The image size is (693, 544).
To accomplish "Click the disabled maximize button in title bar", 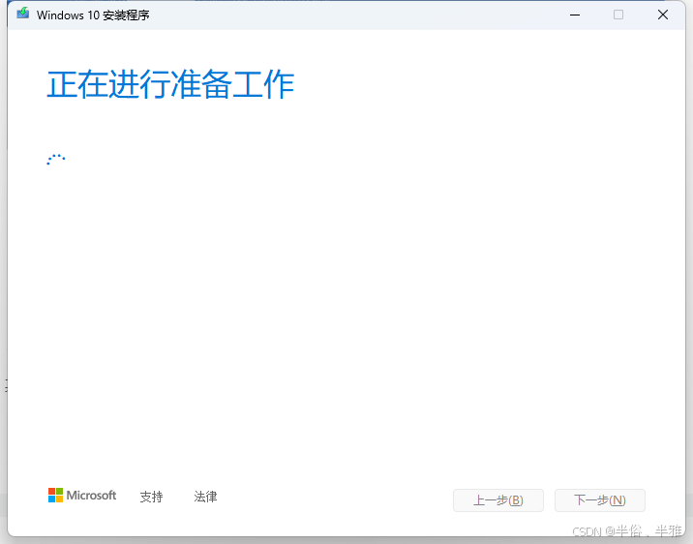I will coord(618,15).
